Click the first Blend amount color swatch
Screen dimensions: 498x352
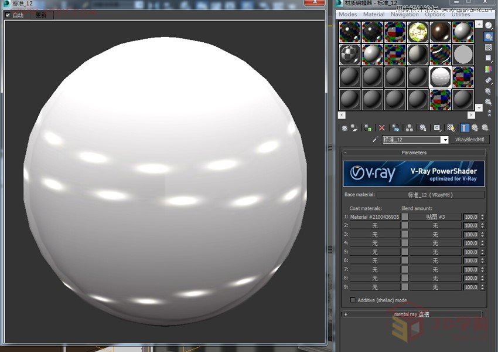(404, 216)
